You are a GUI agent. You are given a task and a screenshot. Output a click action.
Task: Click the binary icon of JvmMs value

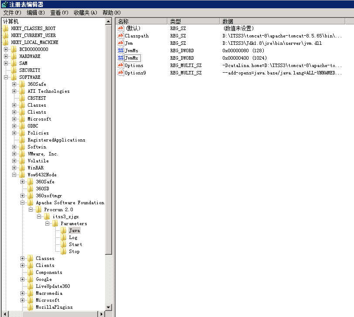click(121, 51)
